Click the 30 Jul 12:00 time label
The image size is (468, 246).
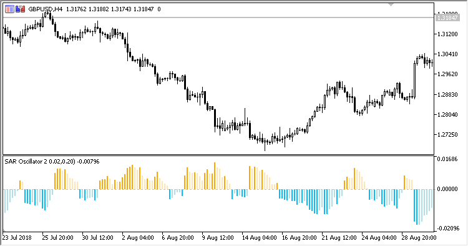(x=97, y=238)
